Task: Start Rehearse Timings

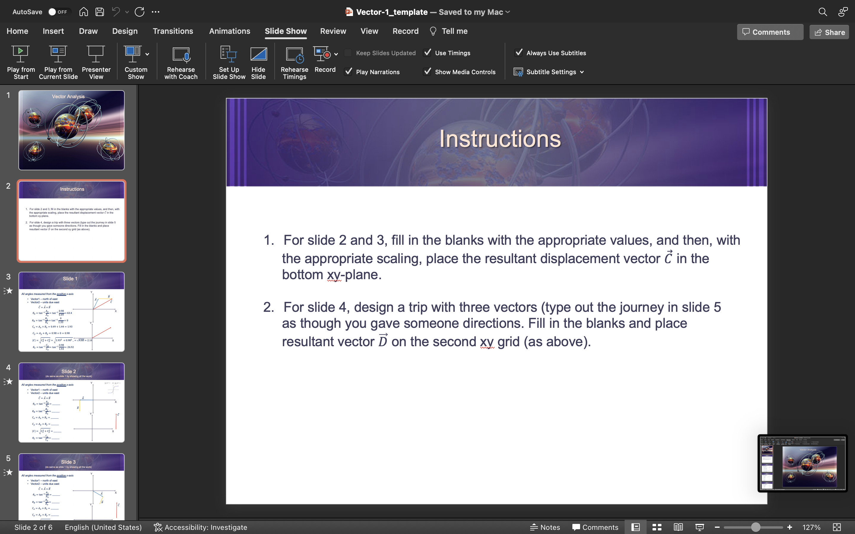Action: 294,62
